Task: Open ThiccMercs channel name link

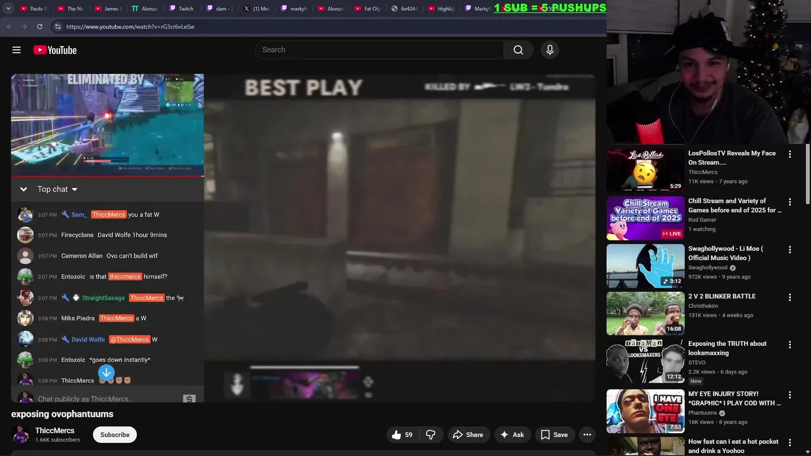Action: tap(54, 431)
